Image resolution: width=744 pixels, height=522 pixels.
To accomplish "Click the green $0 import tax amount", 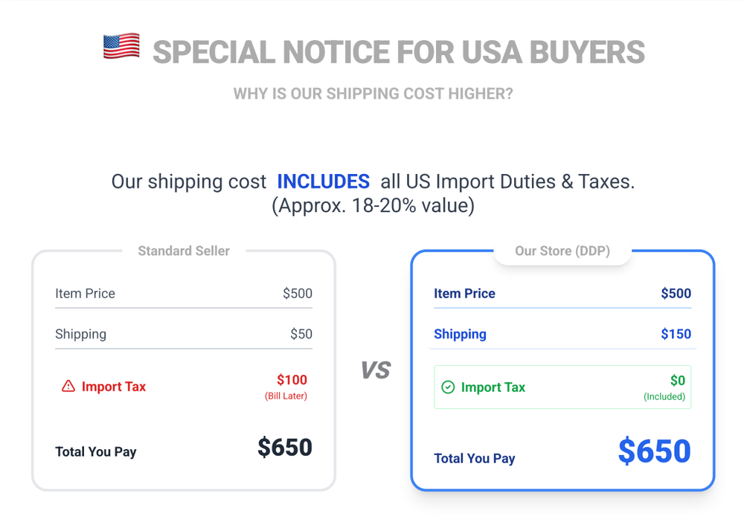I will coord(677,381).
